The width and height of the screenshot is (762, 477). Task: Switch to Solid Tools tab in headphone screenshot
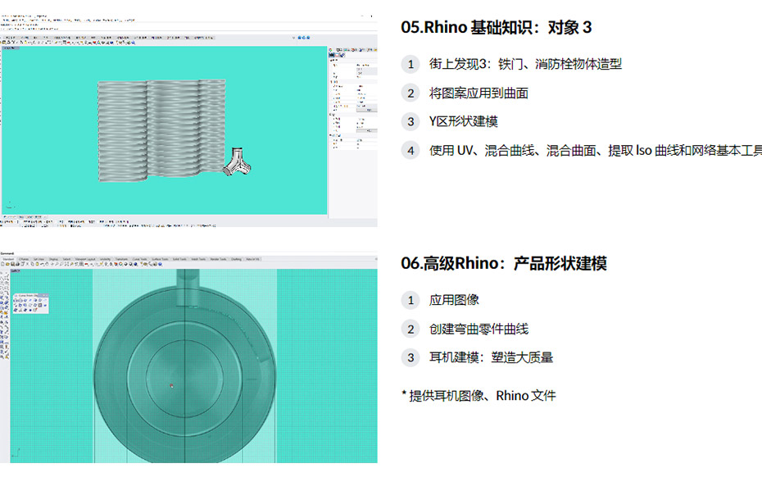tap(179, 259)
